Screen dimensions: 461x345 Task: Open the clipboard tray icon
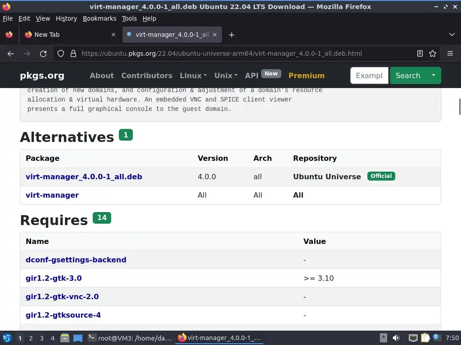(x=425, y=338)
